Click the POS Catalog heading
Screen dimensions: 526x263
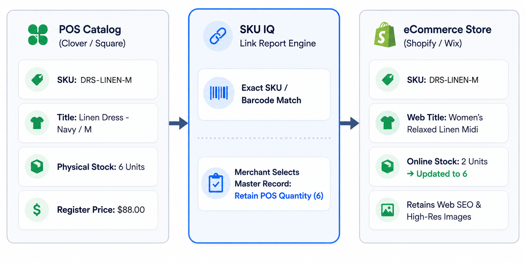(90, 29)
